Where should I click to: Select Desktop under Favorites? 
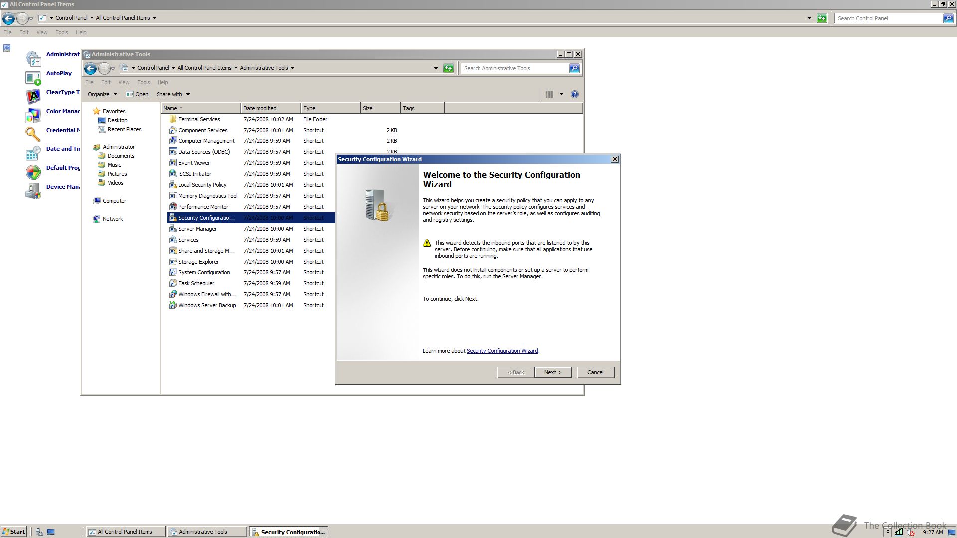[x=117, y=120]
